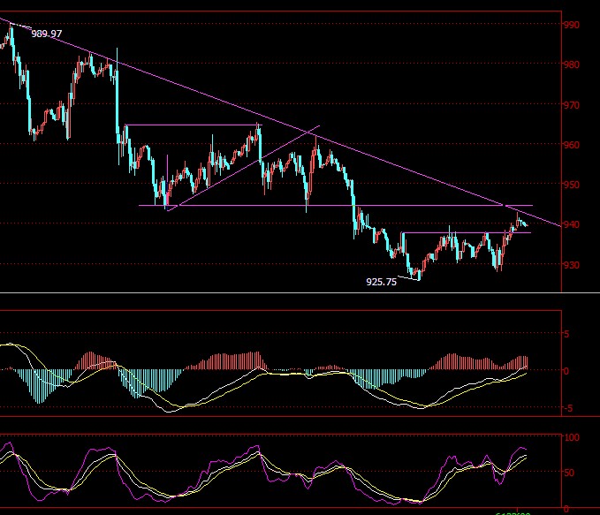Select the 930 price axis label

point(573,265)
